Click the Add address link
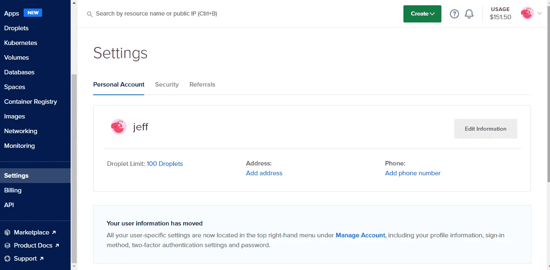This screenshot has width=550, height=270. coord(264,173)
